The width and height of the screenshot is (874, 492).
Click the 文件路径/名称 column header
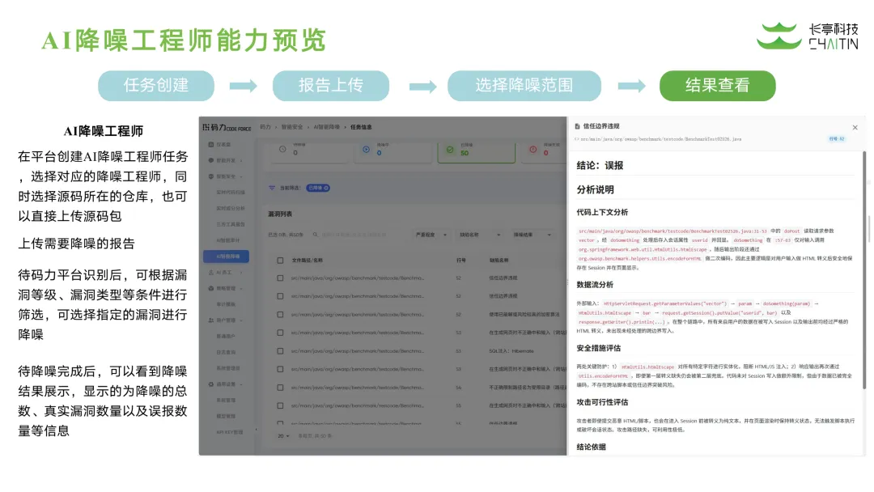[x=308, y=261]
